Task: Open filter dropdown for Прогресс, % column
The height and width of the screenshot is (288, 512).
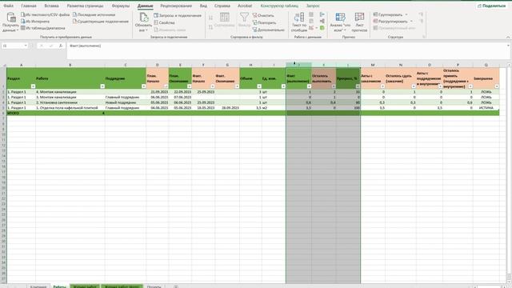Action: point(358,86)
